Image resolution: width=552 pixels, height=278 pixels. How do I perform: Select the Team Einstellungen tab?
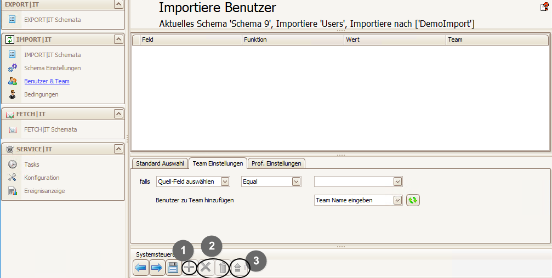[x=218, y=163]
